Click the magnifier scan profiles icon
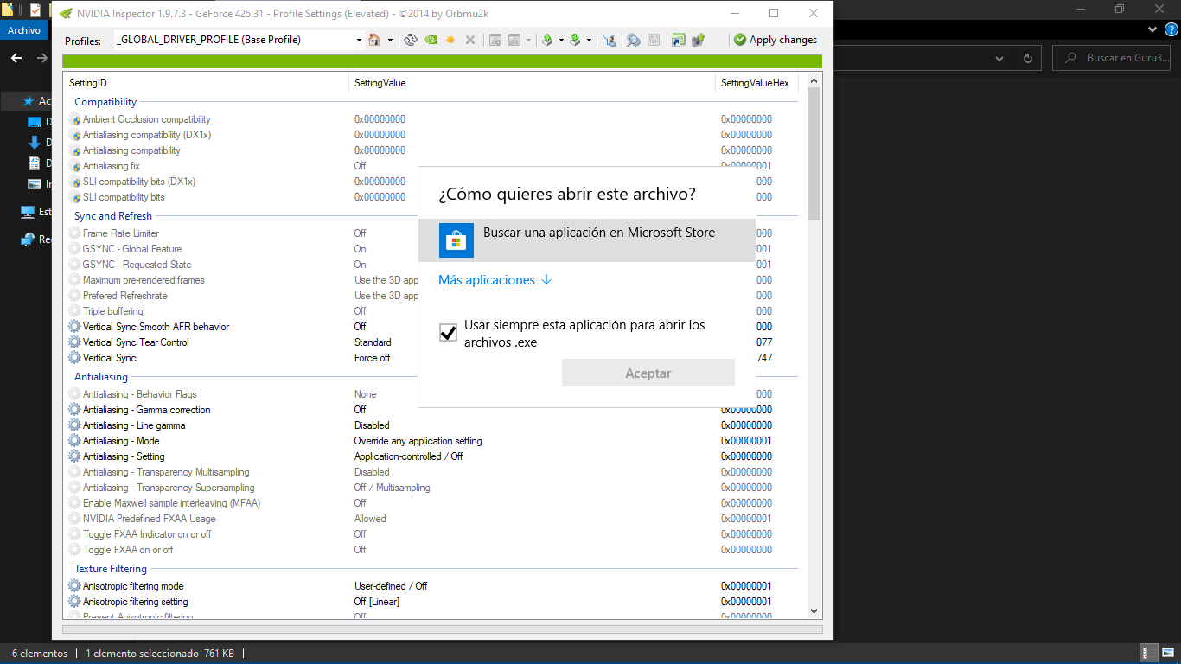The width and height of the screenshot is (1181, 664). click(634, 40)
